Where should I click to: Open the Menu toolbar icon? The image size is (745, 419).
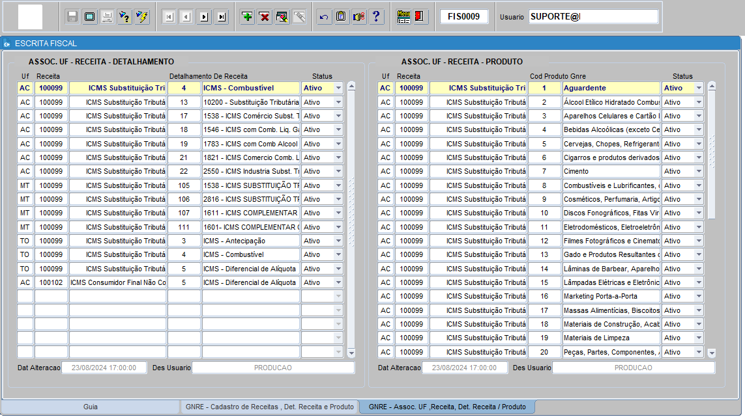pos(403,17)
